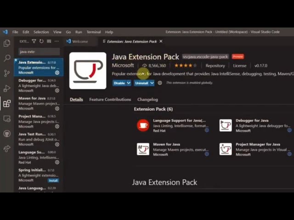This screenshot has width=294, height=220.
Task: Open gear for Language Support for Java pack card
Action: (x=207, y=130)
